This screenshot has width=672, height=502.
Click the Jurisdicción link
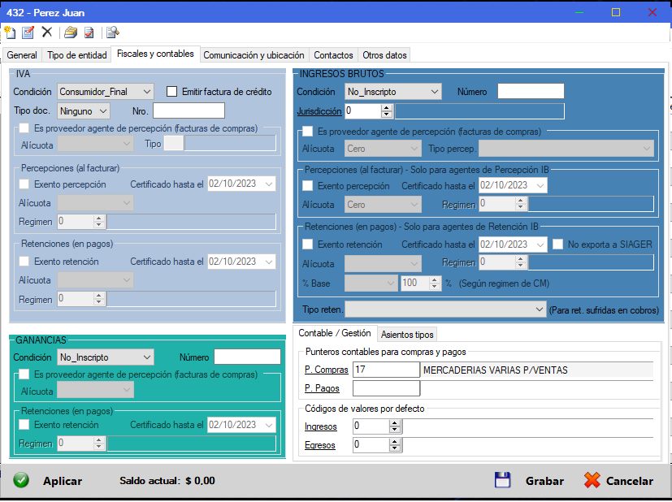click(319, 111)
